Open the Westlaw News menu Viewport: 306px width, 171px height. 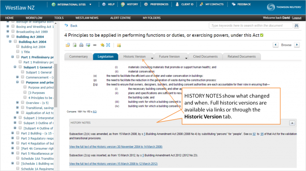(x=87, y=18)
